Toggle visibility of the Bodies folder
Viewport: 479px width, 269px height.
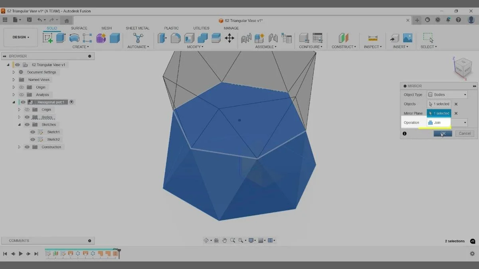(x=27, y=117)
